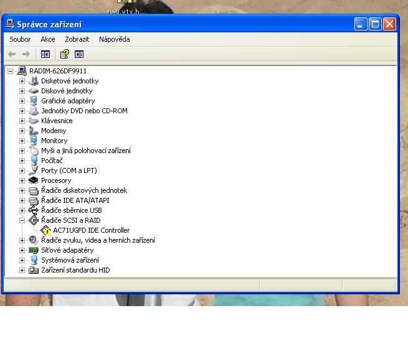Click the warning icon on AC71UGFD IDE Controller
The image size is (408, 359).
(45, 230)
